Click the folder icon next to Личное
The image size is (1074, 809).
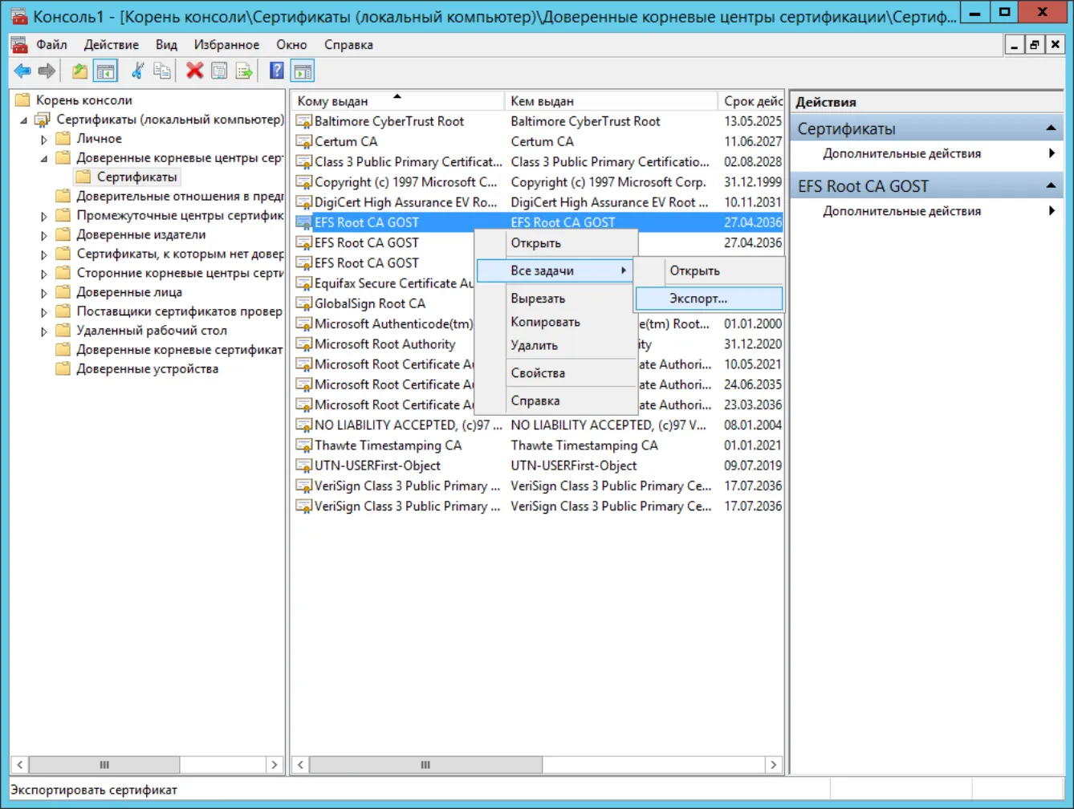coord(63,138)
